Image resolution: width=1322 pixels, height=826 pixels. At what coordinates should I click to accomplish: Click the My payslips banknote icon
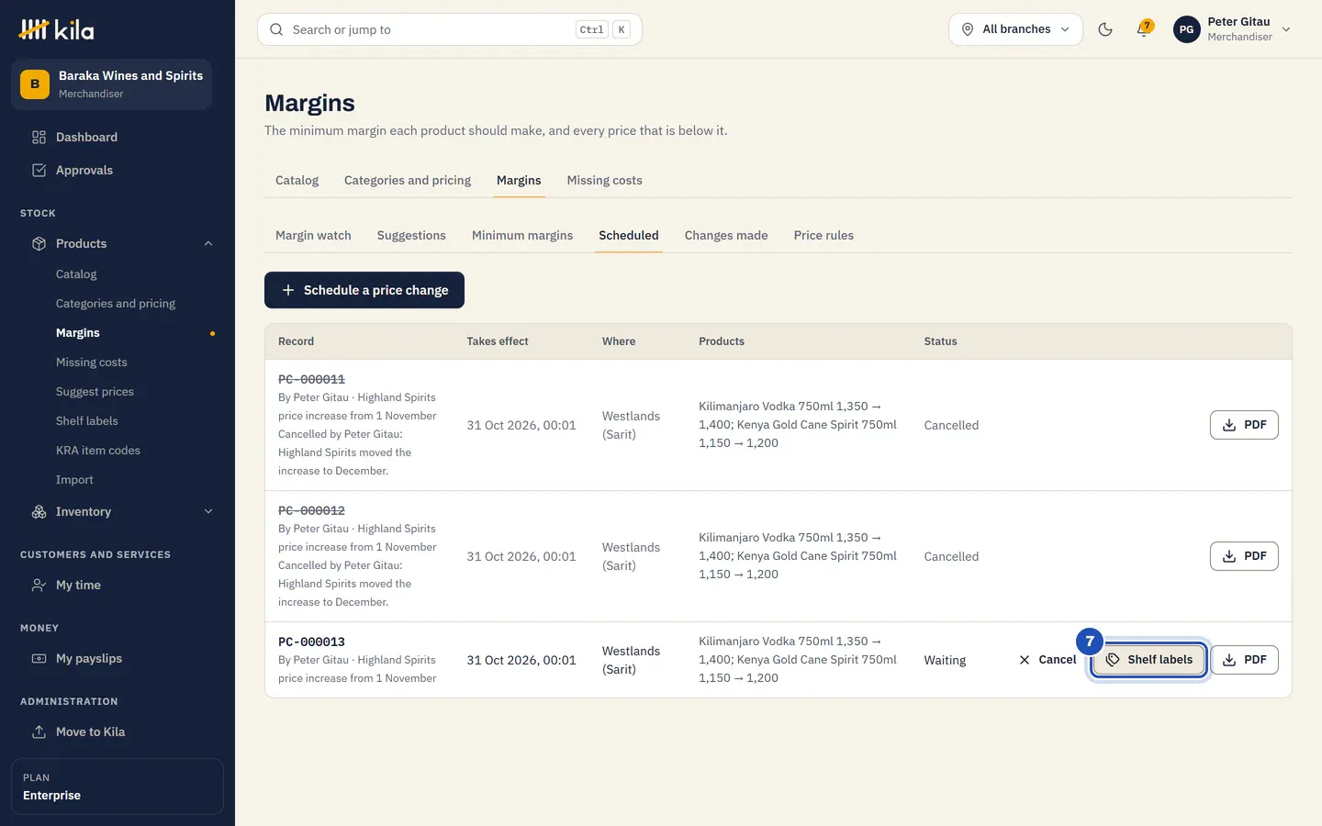39,659
